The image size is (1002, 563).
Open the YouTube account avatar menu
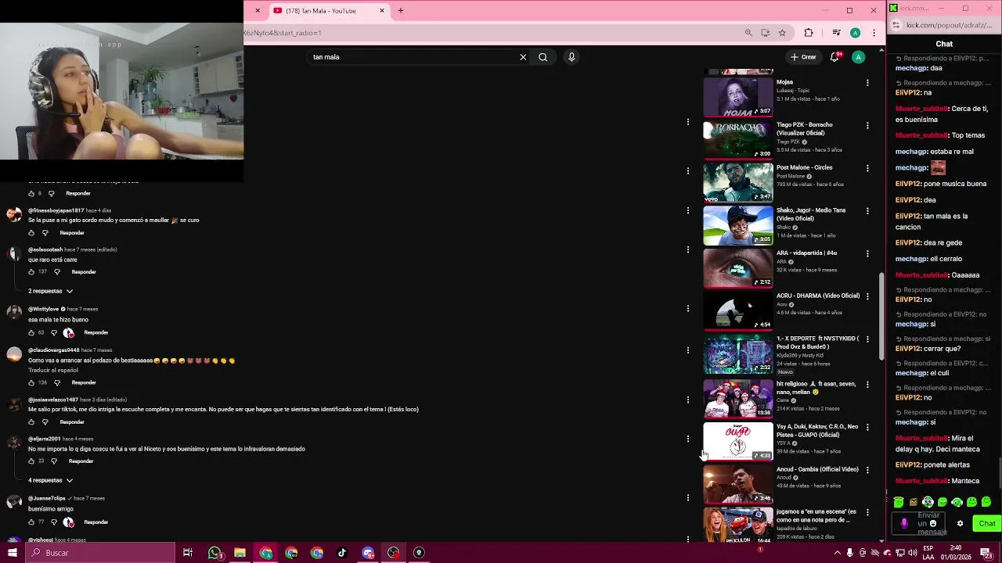point(859,57)
